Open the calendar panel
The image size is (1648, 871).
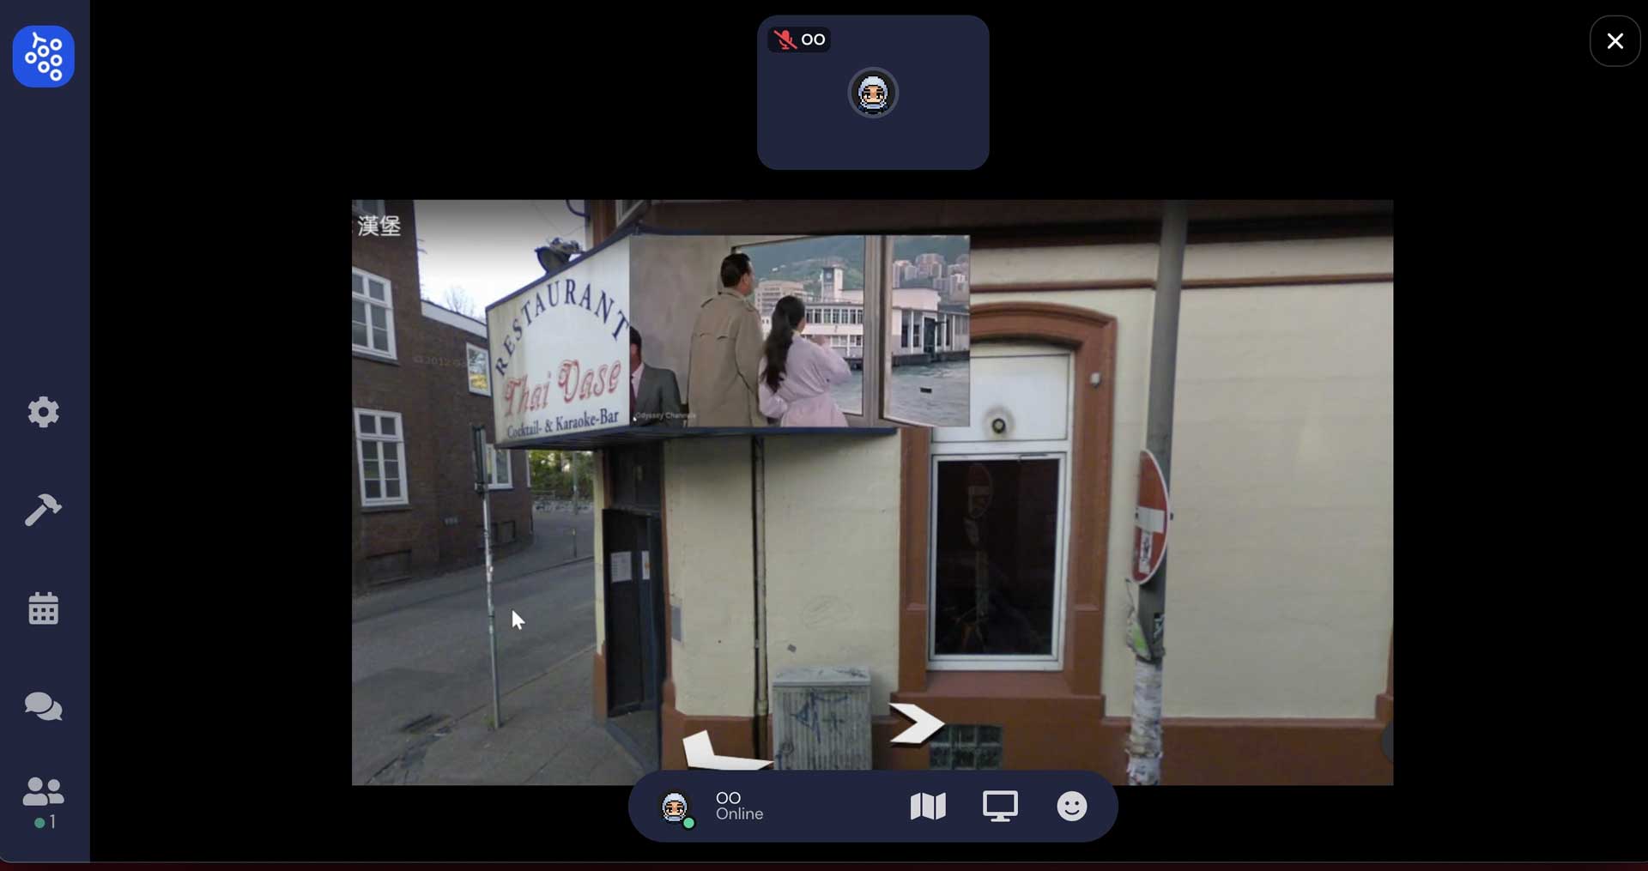[43, 608]
